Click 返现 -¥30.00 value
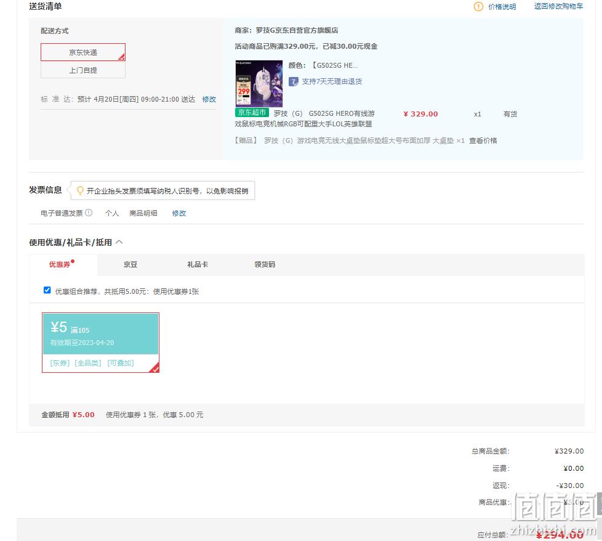 click(570, 486)
